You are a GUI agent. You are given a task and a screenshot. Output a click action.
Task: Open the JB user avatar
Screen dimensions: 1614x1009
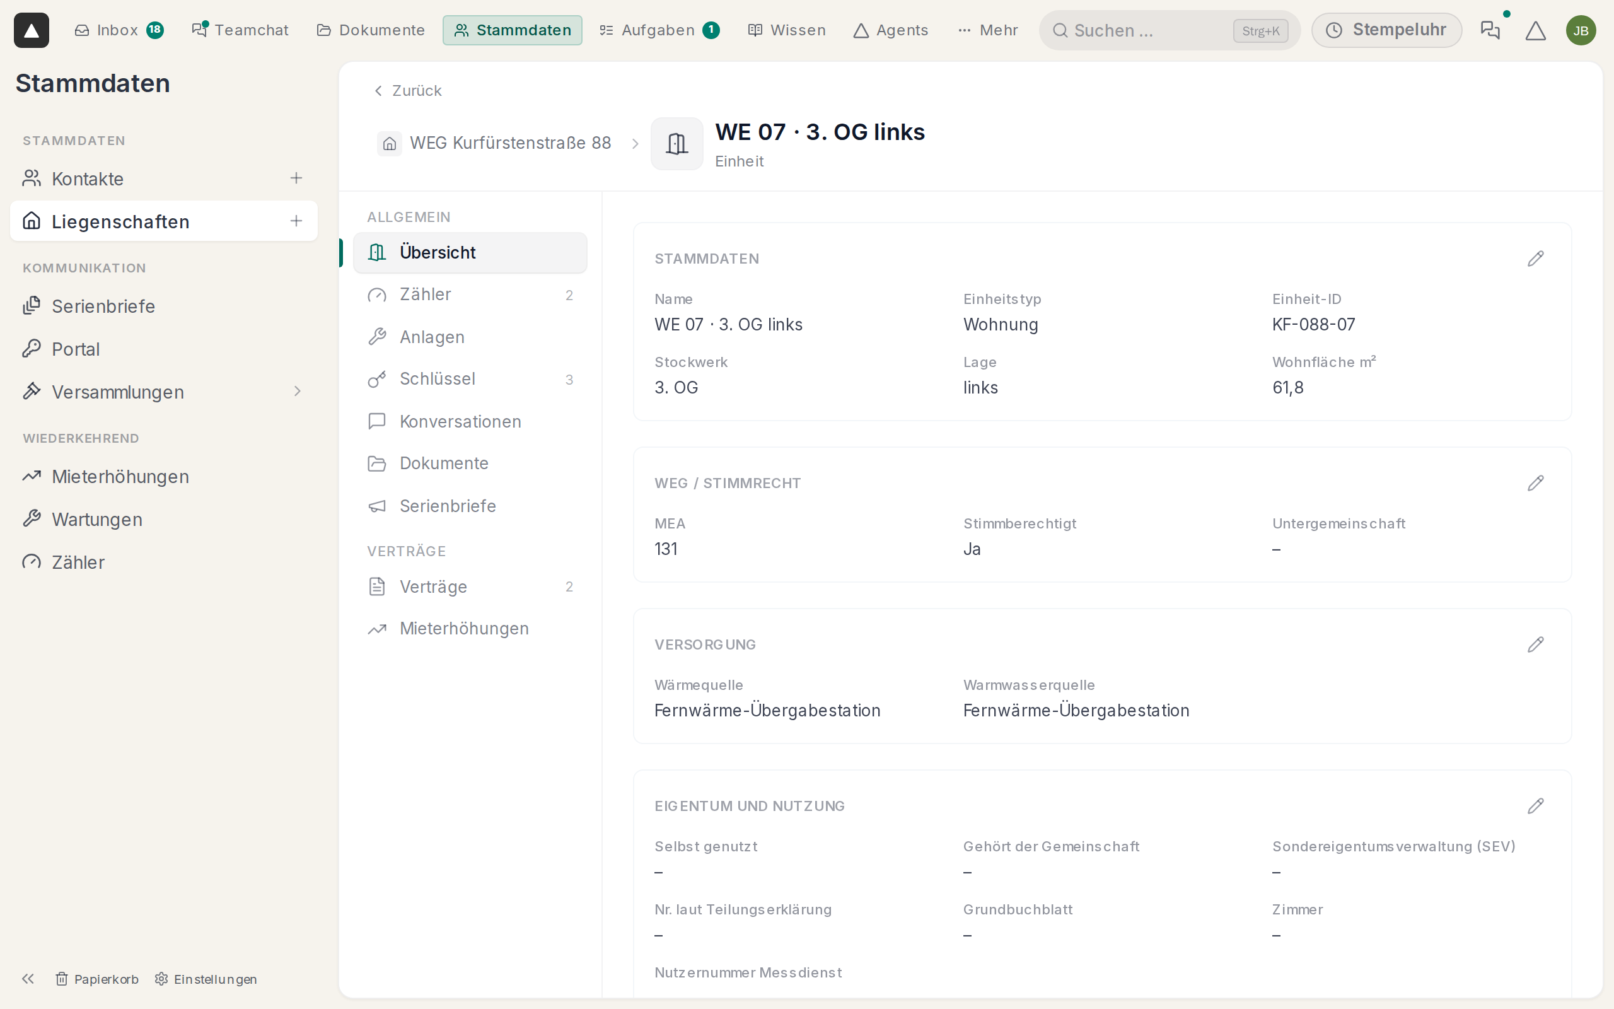click(x=1581, y=30)
